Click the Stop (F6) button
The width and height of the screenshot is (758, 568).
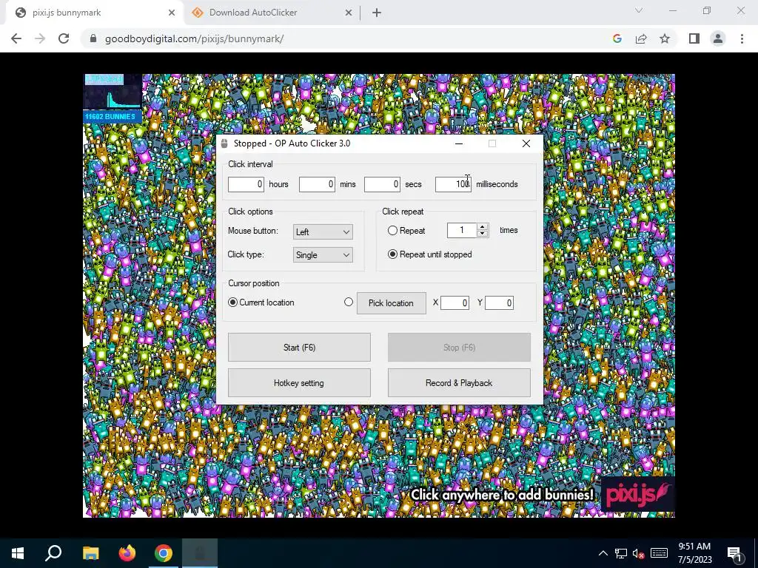(x=459, y=348)
